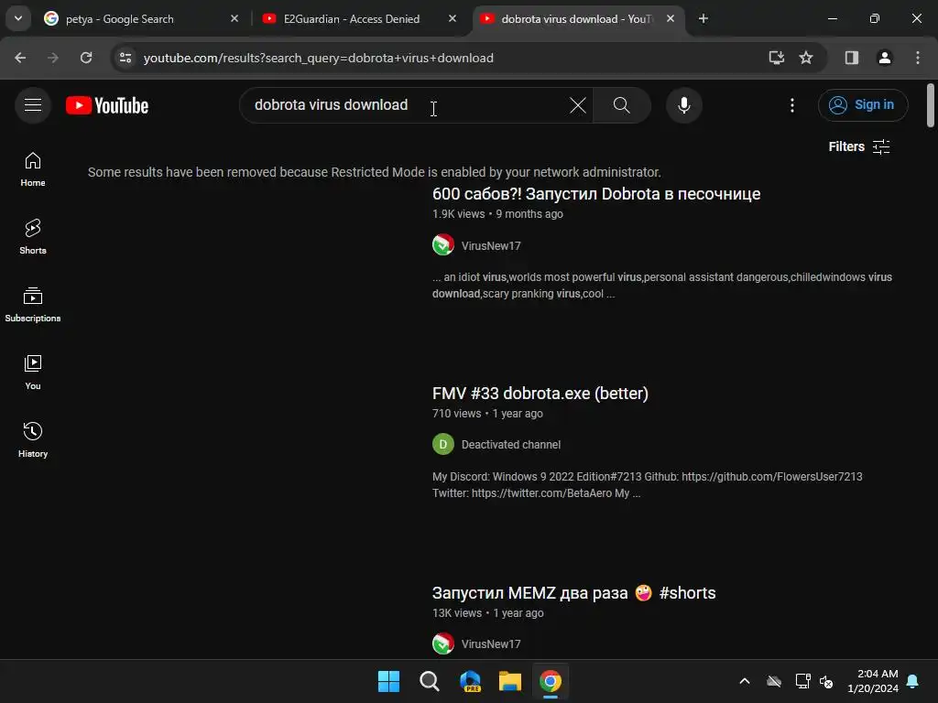The width and height of the screenshot is (938, 703).
Task: Click the magnifier search button
Action: [622, 105]
